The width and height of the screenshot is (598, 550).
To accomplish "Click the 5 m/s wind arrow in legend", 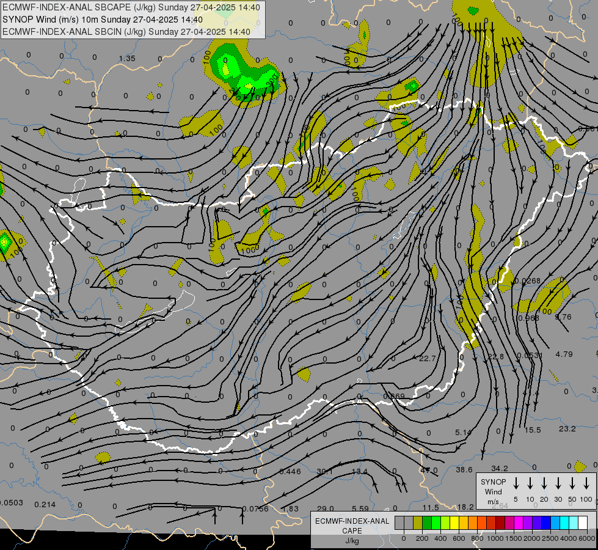I will pos(516,483).
